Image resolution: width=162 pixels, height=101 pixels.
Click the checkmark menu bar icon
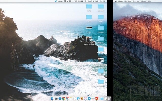tap(67, 1)
